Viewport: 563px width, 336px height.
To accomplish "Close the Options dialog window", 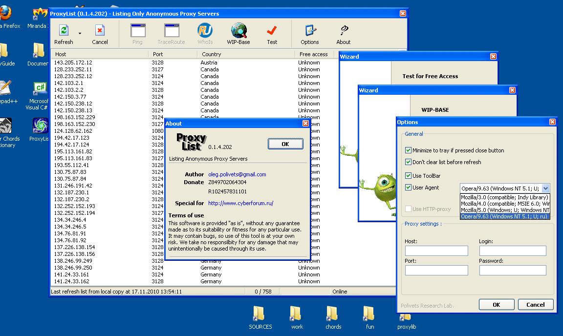I will pos(552,122).
